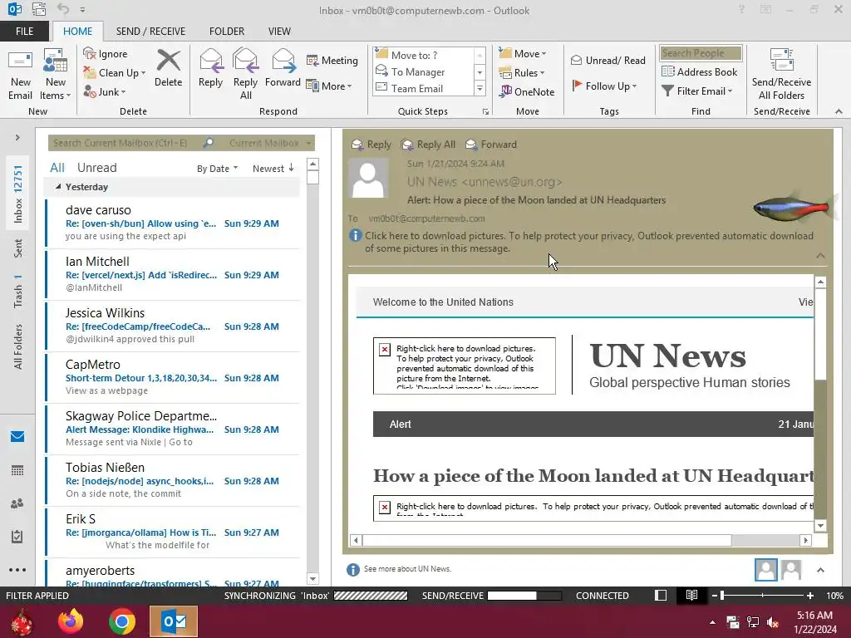Open more navigation options

point(17,570)
